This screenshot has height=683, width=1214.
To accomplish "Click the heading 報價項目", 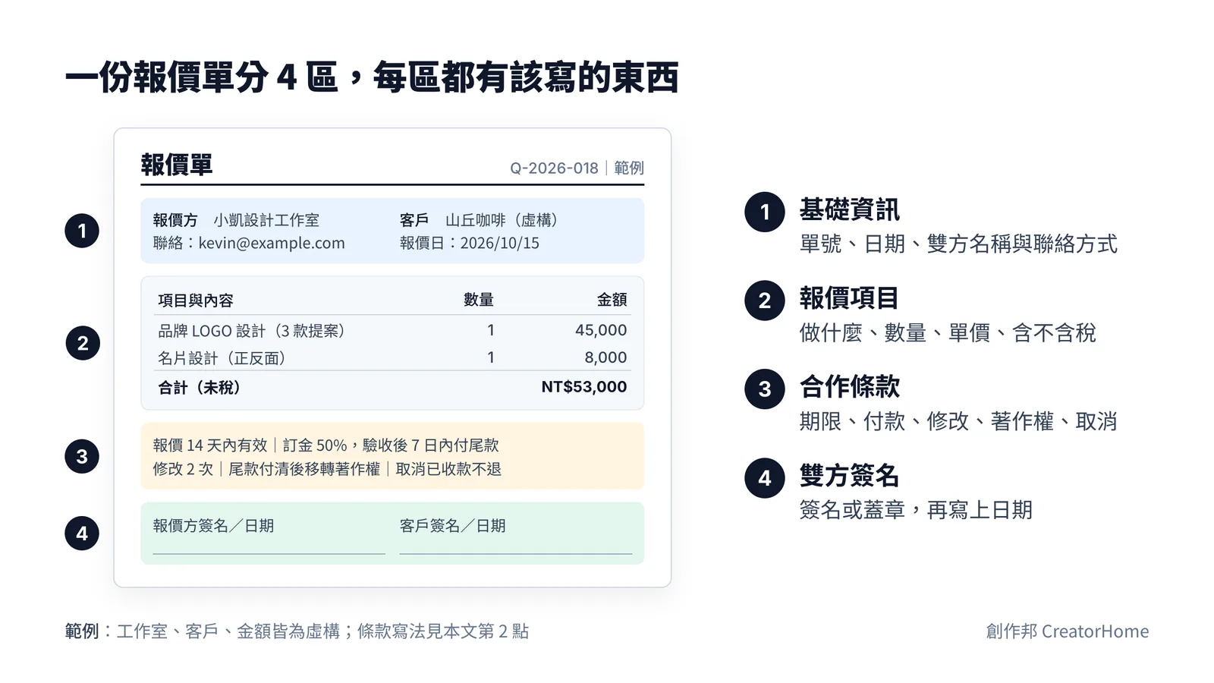I will coord(849,298).
